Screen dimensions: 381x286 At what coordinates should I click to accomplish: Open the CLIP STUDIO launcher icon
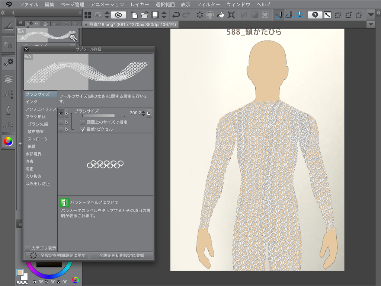(x=119, y=15)
